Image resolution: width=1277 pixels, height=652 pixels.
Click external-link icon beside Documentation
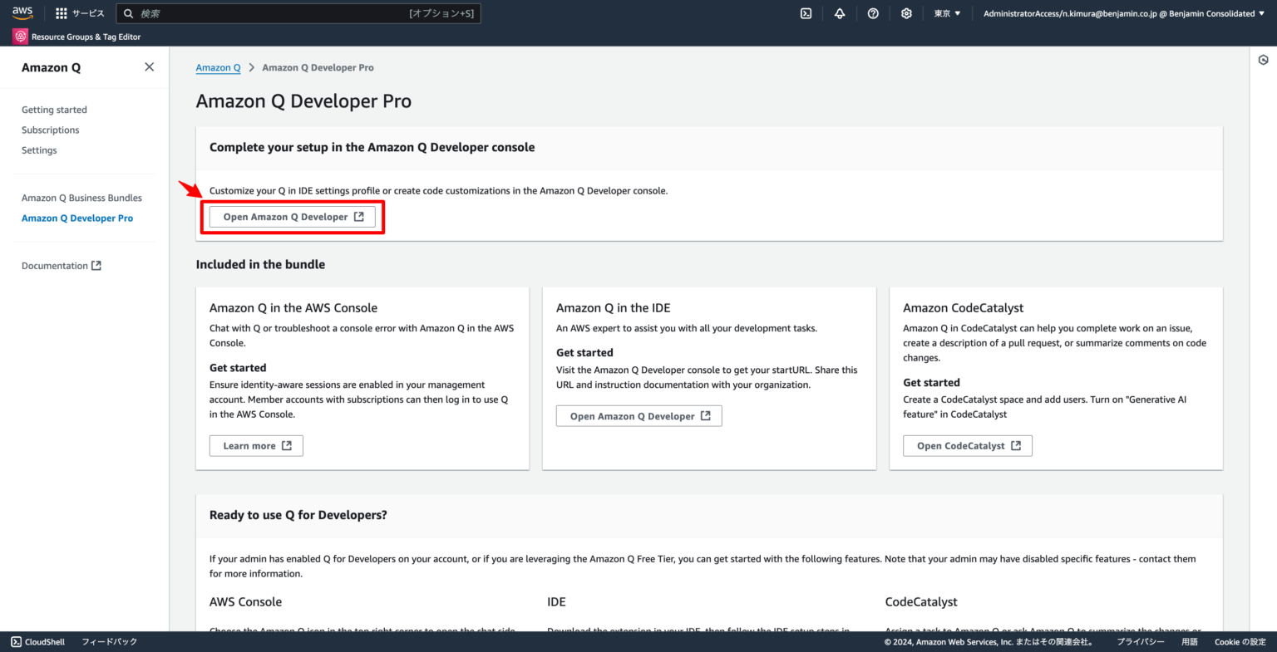[96, 266]
